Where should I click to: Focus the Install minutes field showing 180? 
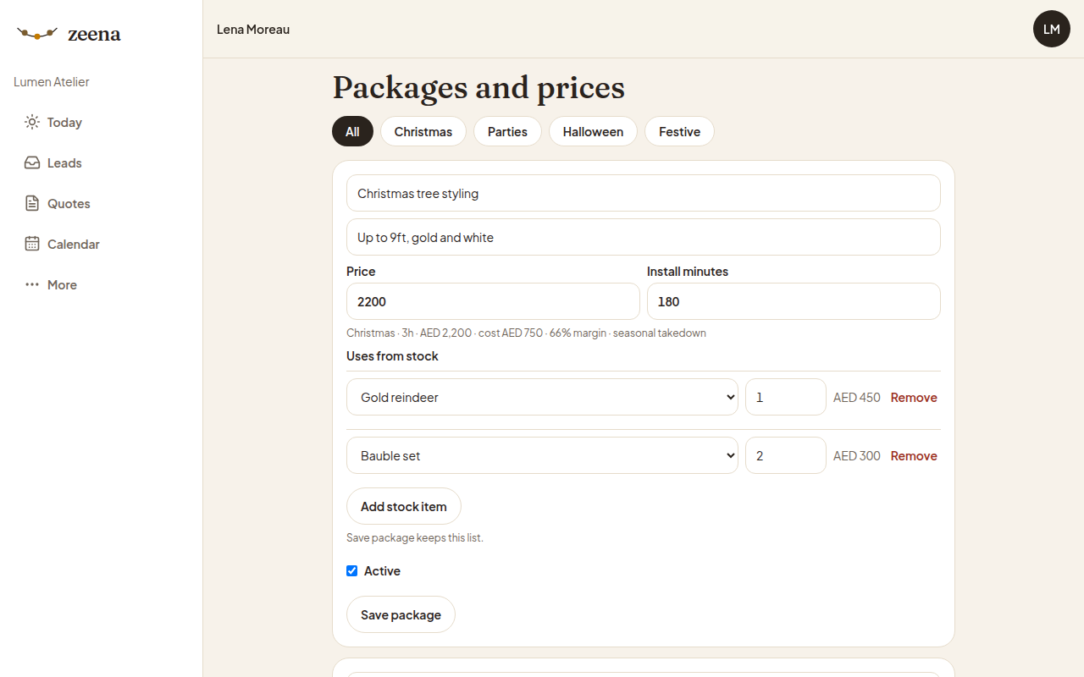coord(794,301)
